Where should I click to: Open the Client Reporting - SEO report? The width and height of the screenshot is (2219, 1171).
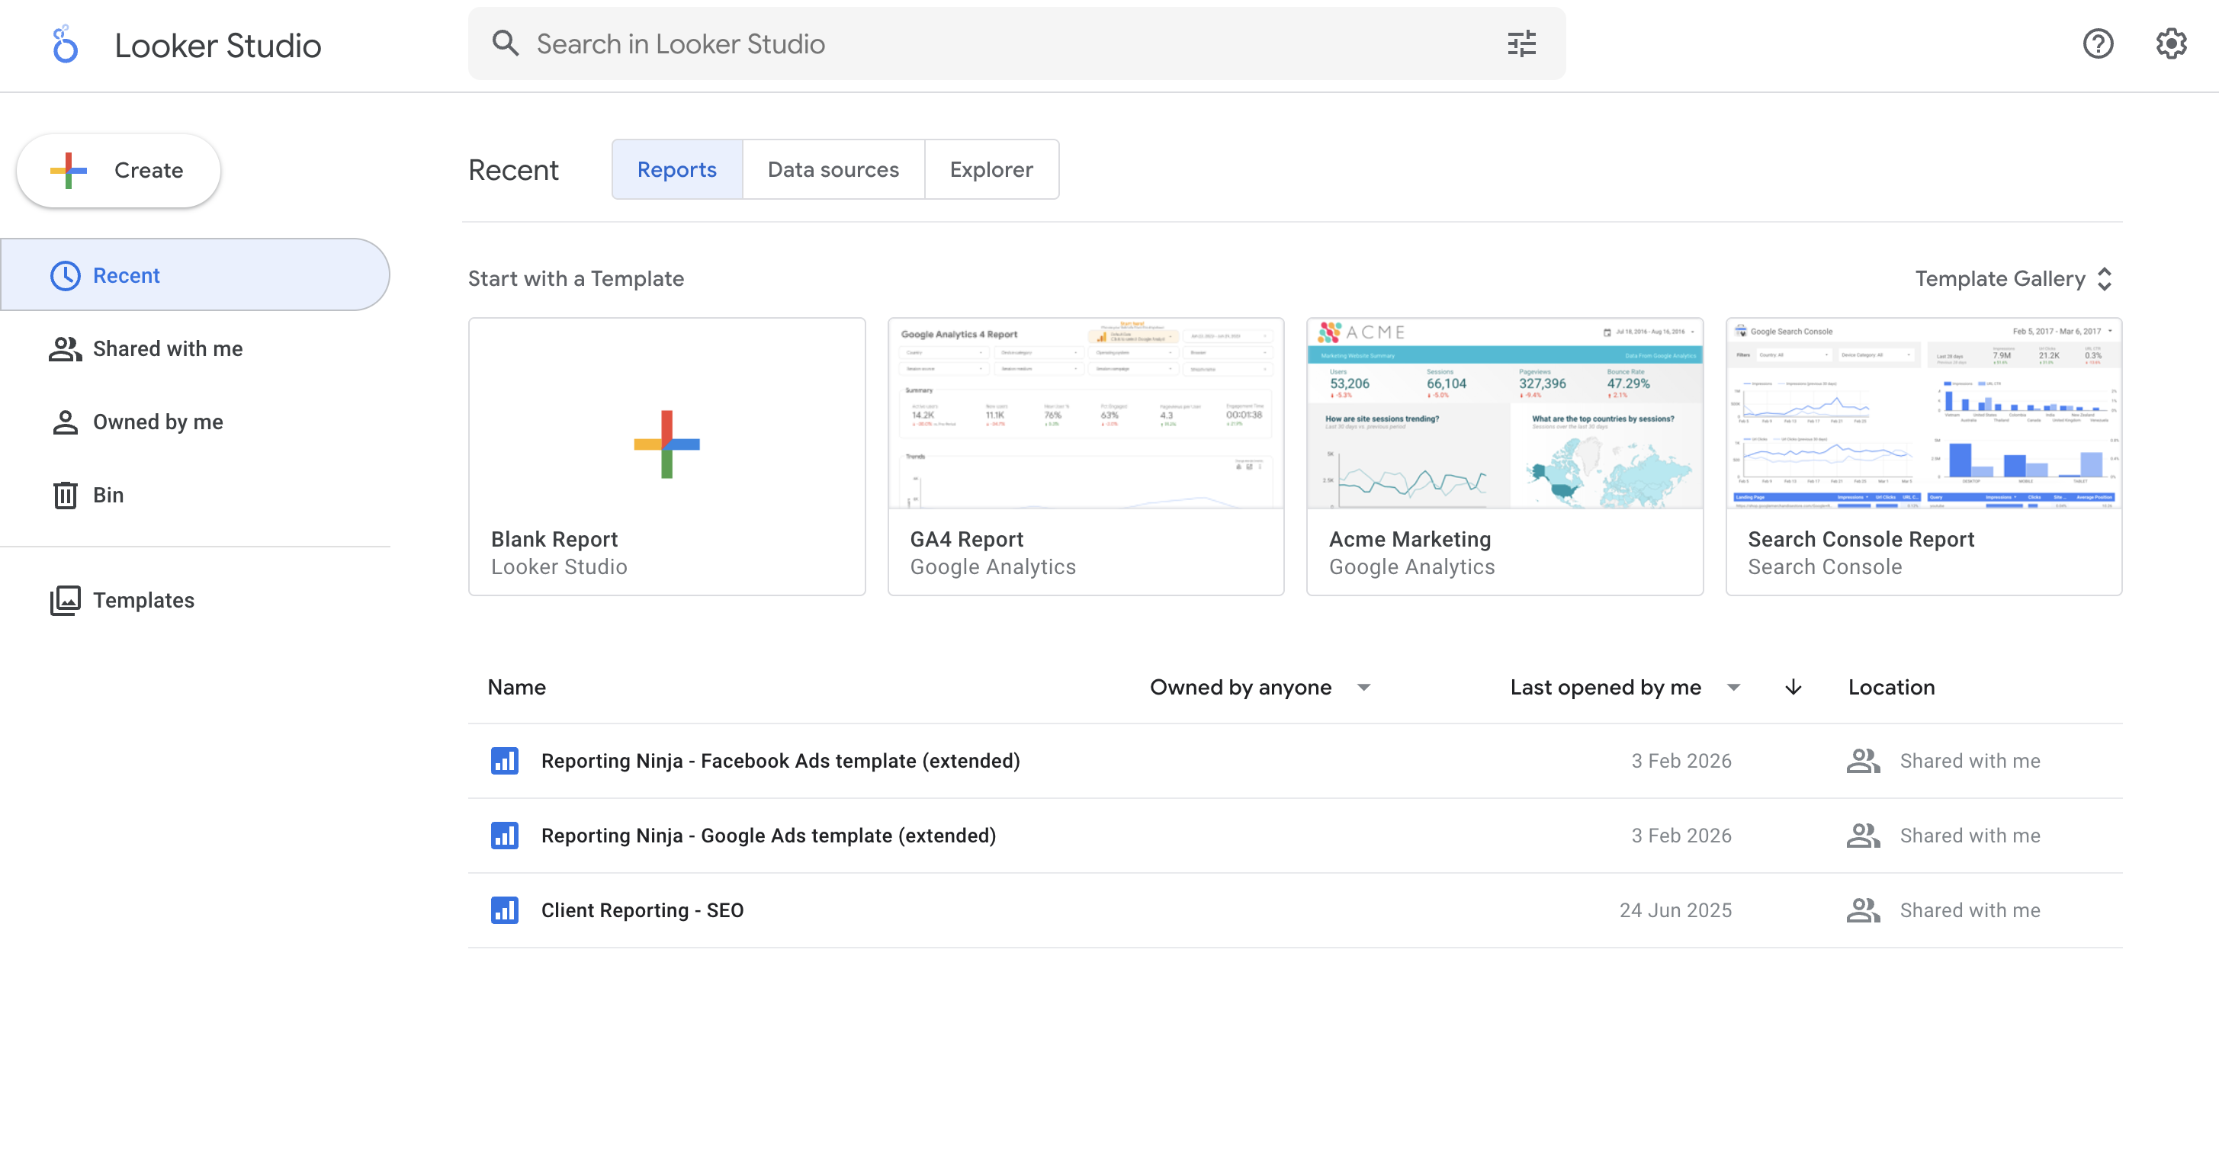point(642,910)
